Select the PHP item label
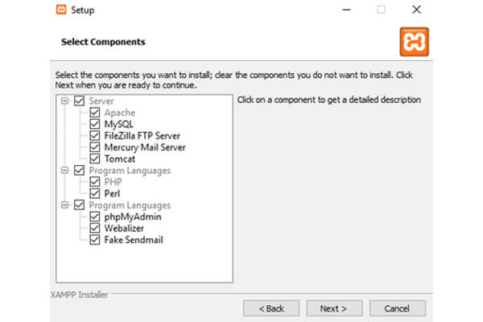Viewport: 483px width, 322px height. coord(113,182)
